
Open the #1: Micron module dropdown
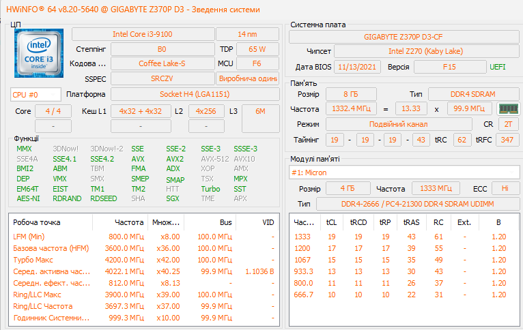tap(404, 172)
